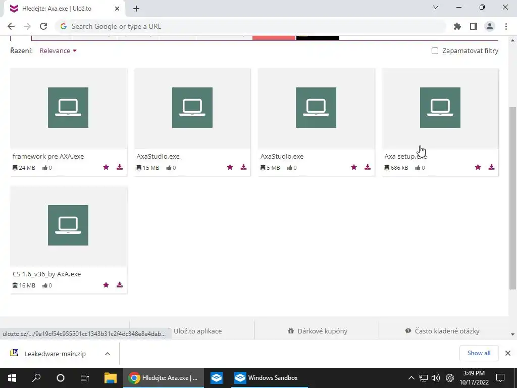Viewport: 517px width, 388px height.
Task: Focus the Search Google or type a URL bar
Action: [x=250, y=26]
